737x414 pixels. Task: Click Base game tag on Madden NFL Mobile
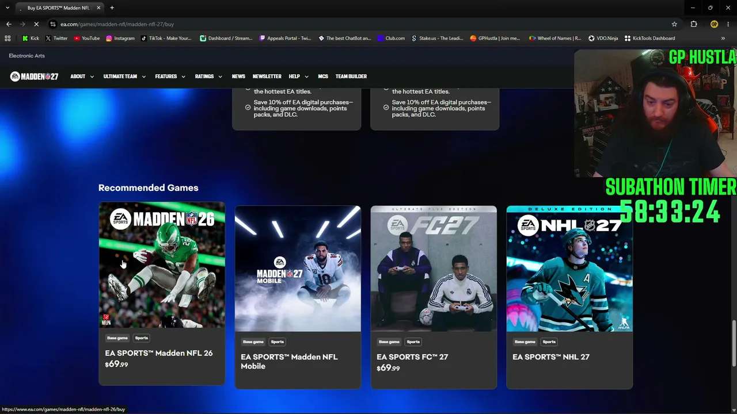point(253,342)
